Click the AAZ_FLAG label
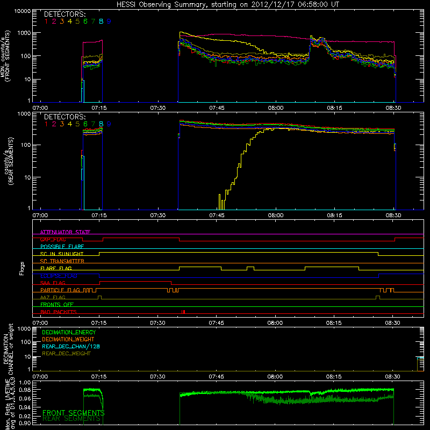The image size is (430, 430). point(53,297)
